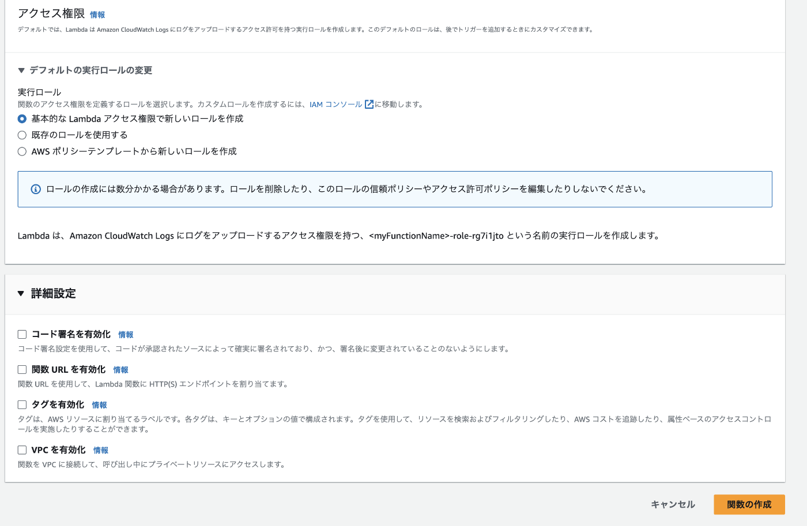Click the text mentioning <myFunctionName>-role-rg7i1jto
The height and width of the screenshot is (526, 807).
coord(339,236)
